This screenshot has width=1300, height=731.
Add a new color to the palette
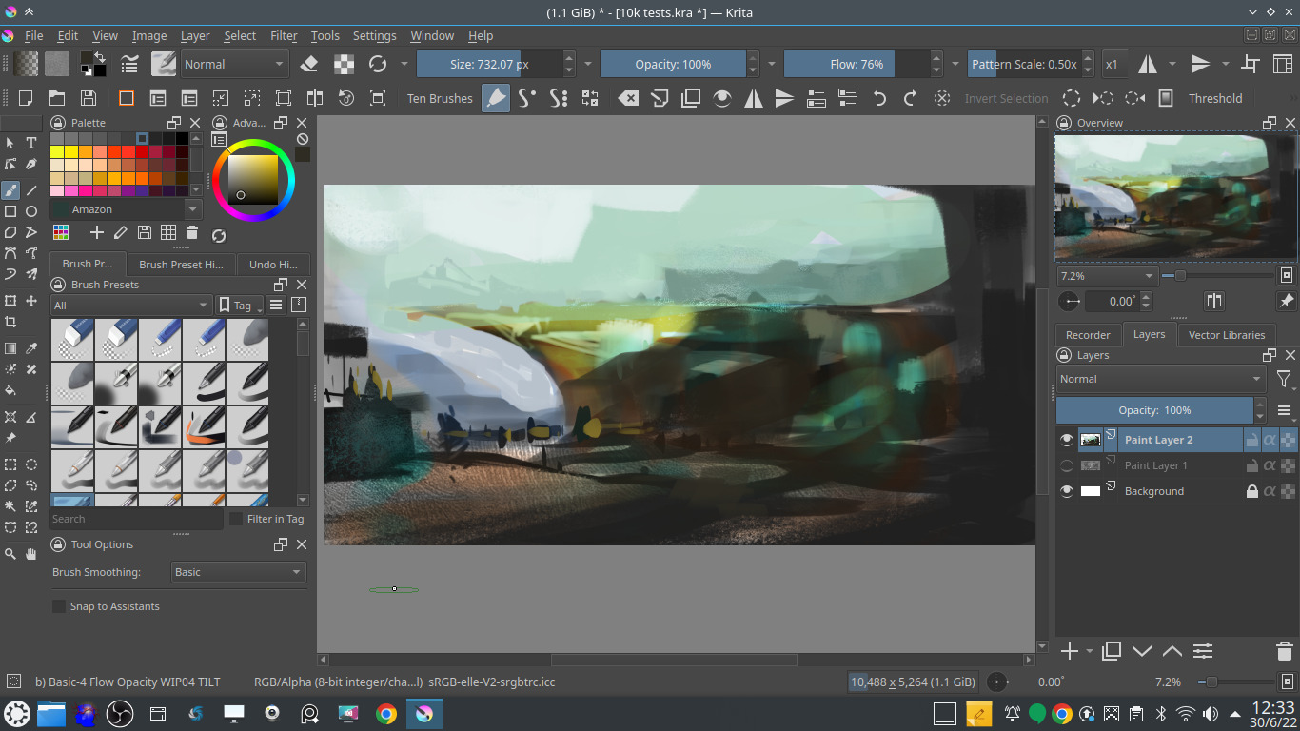click(96, 232)
